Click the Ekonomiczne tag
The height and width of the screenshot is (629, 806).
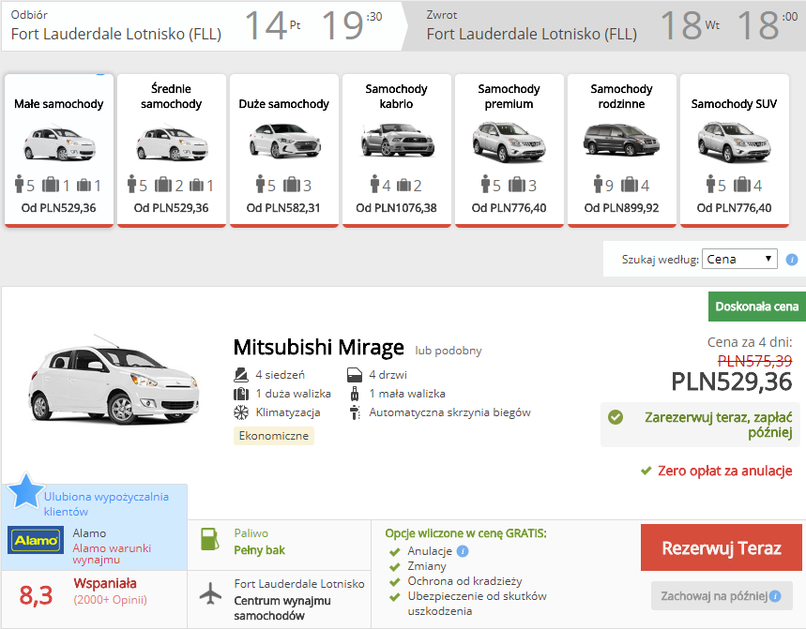coord(274,436)
